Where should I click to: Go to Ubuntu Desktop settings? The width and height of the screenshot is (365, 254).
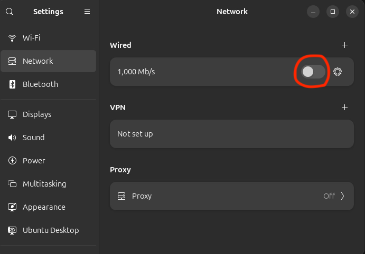point(49,230)
